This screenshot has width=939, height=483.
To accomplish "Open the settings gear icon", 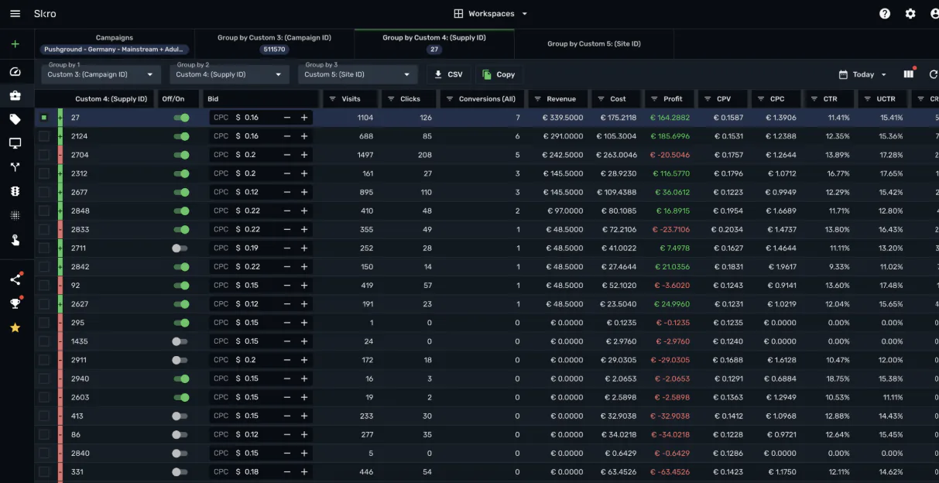I will point(910,14).
